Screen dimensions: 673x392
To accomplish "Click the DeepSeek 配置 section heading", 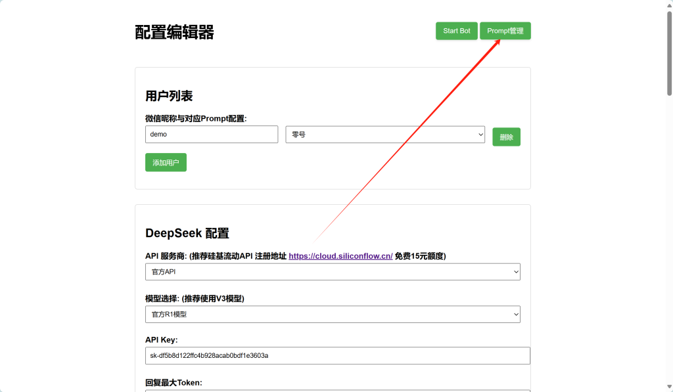I will [x=187, y=233].
